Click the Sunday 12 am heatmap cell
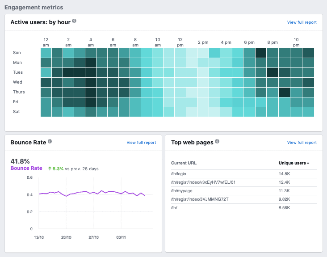 click(46, 53)
